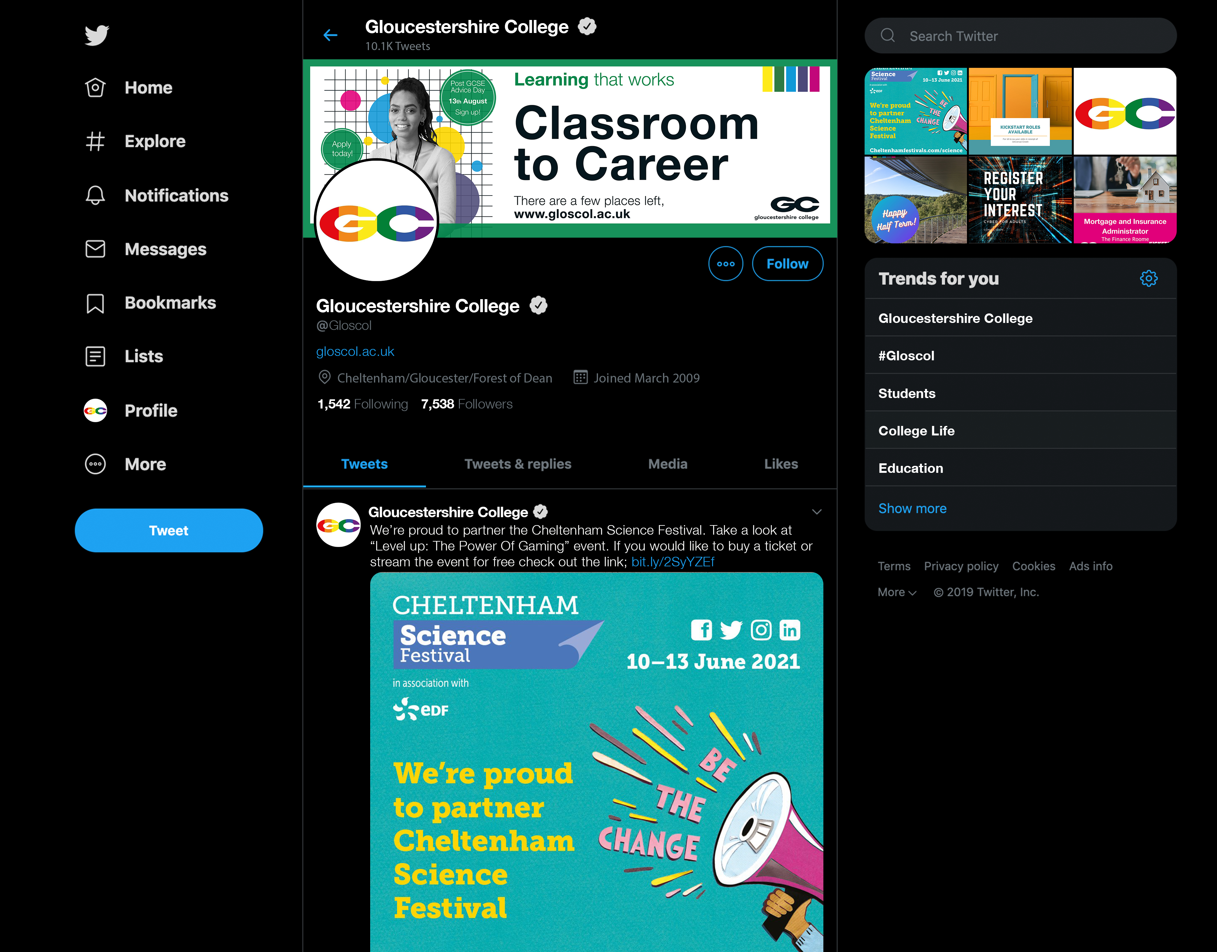
Task: Open the Register Your Interest media thumbnail
Action: (1020, 200)
